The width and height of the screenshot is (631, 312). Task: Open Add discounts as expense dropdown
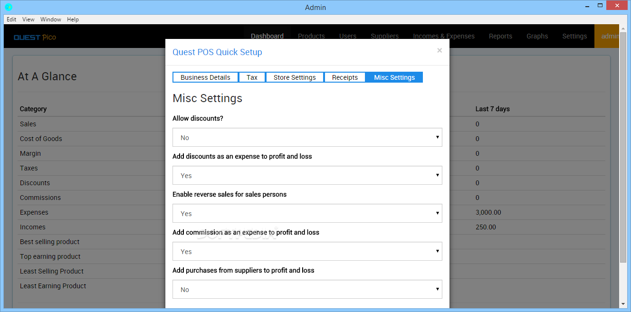(307, 175)
